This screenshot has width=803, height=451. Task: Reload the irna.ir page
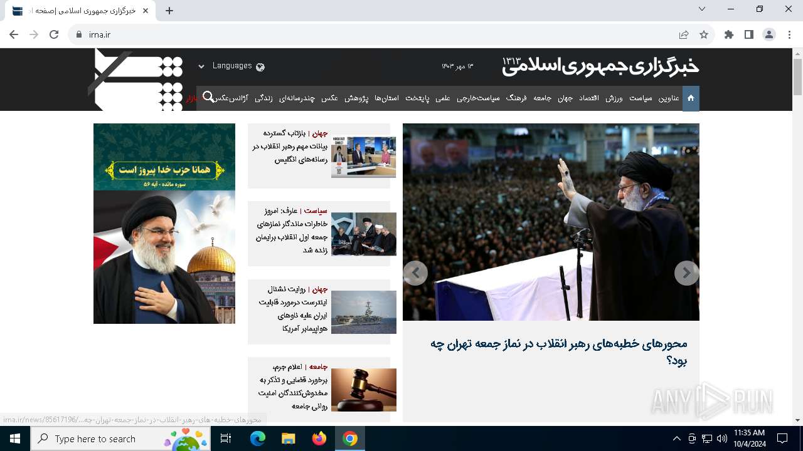[x=54, y=34]
